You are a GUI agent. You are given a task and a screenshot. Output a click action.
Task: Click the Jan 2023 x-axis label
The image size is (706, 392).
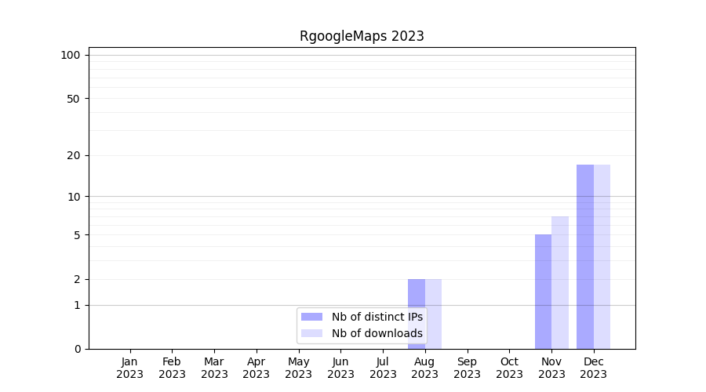click(x=129, y=368)
